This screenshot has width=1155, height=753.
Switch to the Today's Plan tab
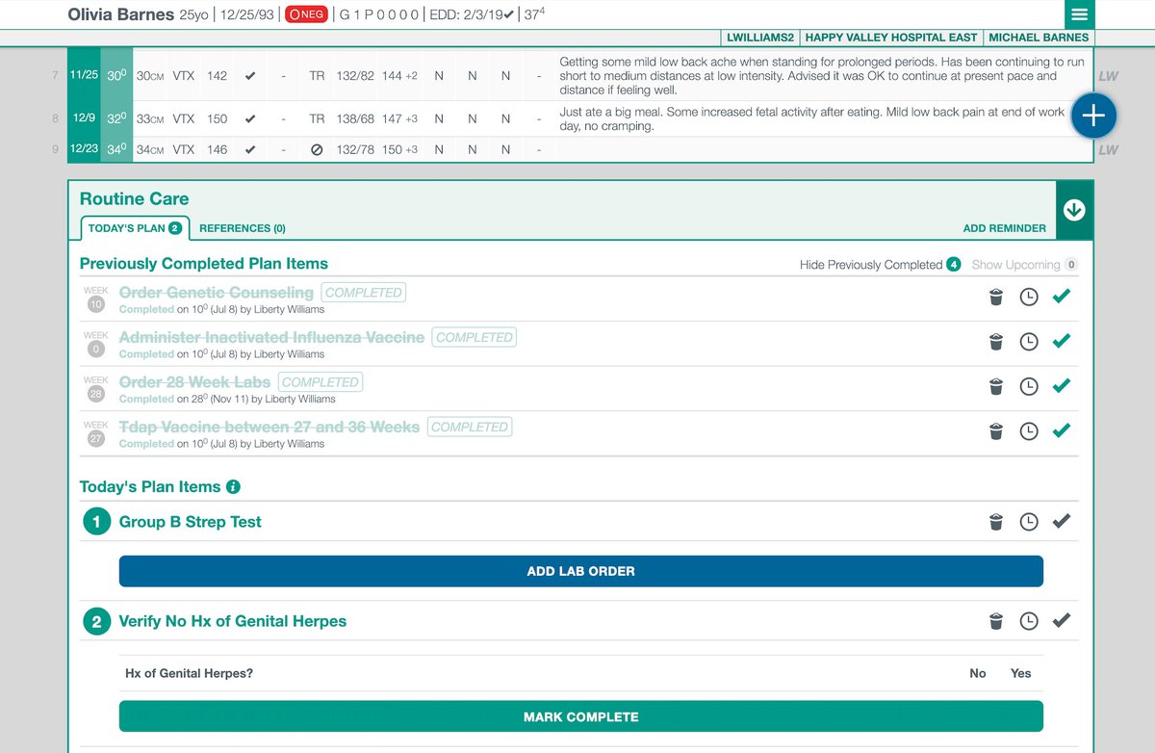(x=135, y=228)
